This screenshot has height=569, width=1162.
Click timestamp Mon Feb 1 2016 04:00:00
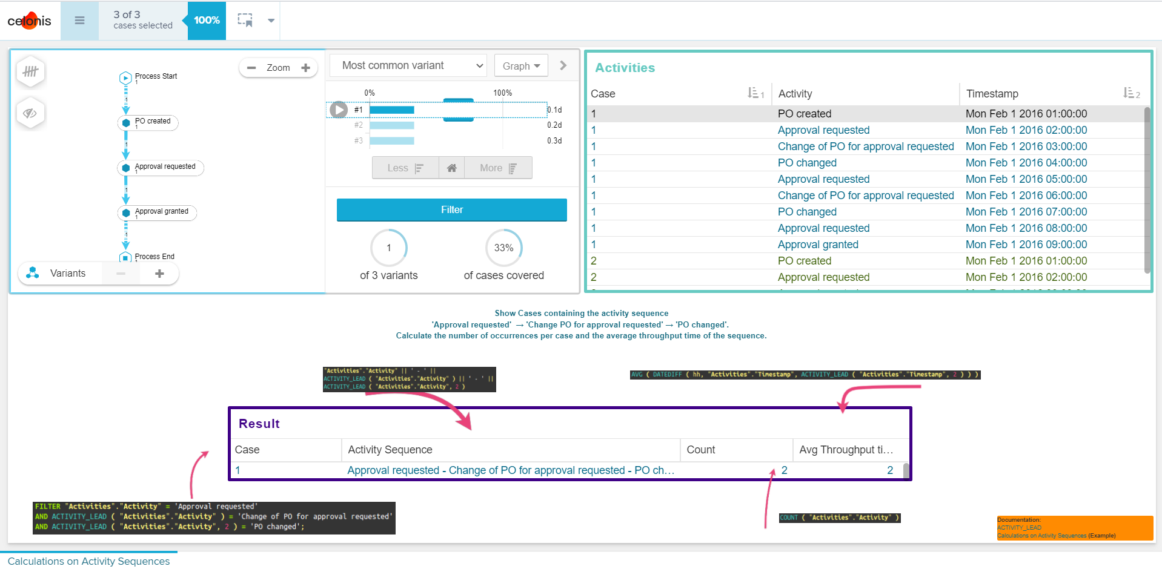tap(1026, 163)
